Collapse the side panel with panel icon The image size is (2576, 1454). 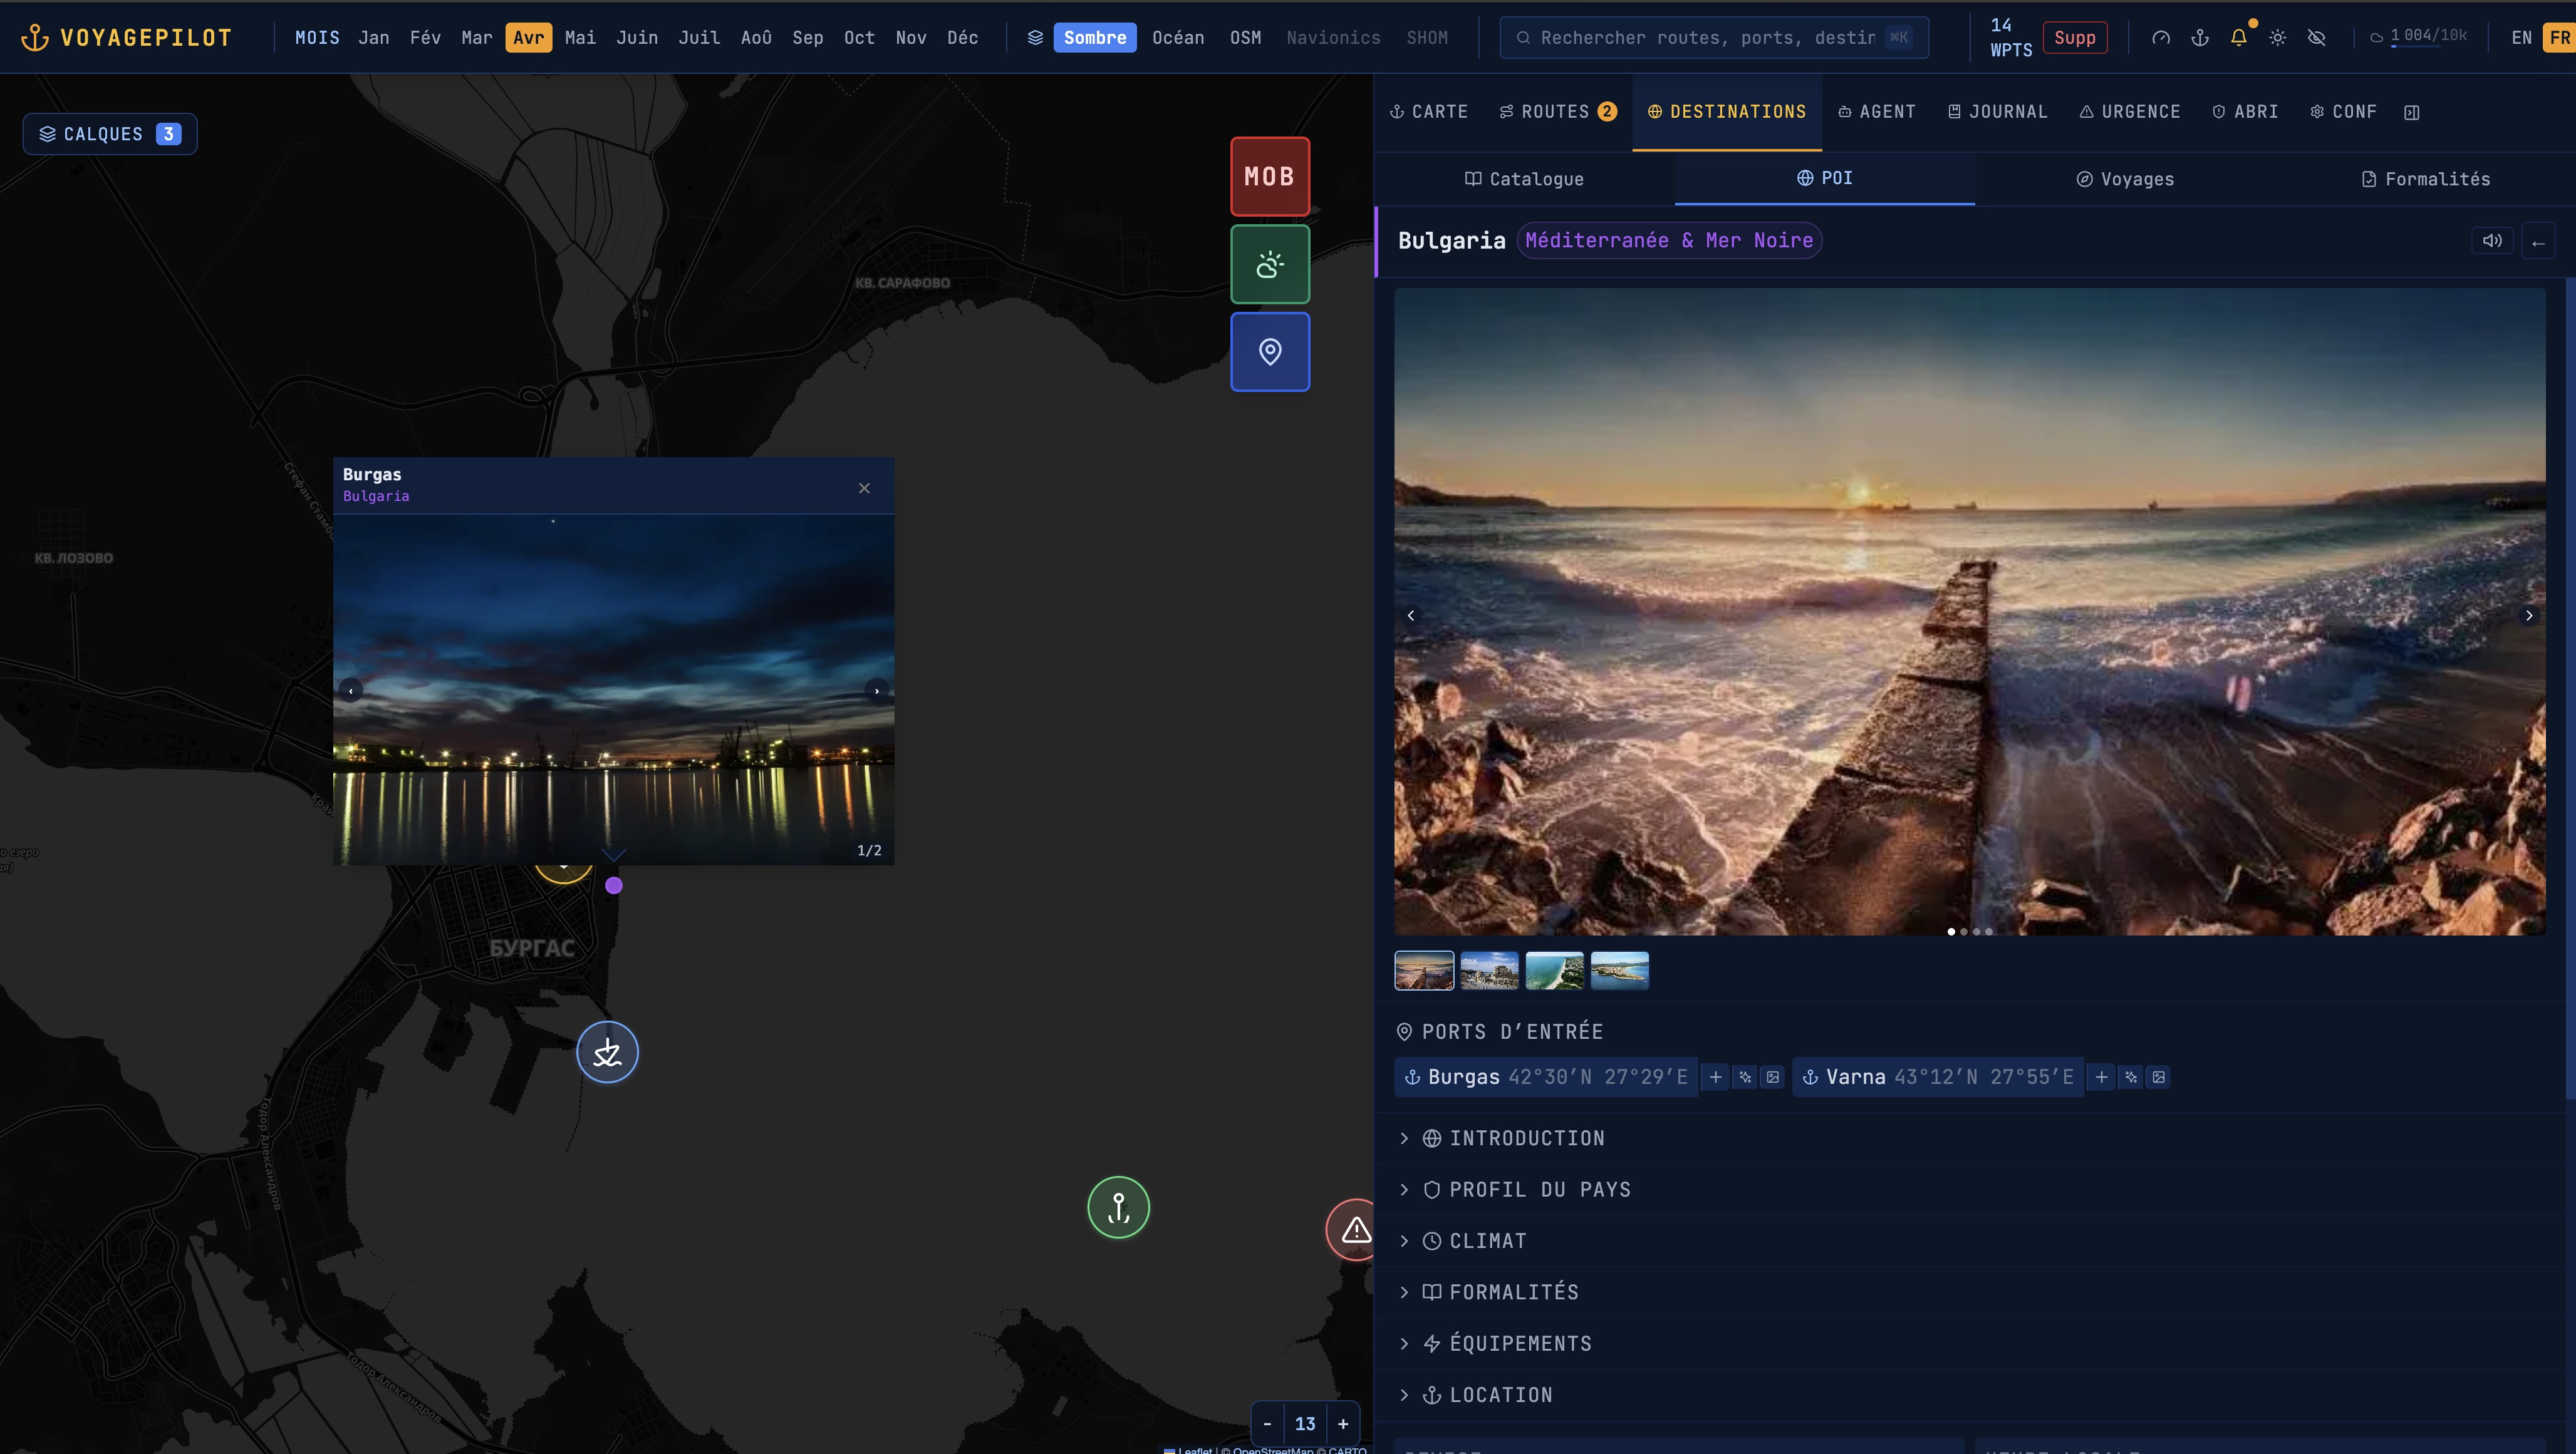coord(2411,112)
